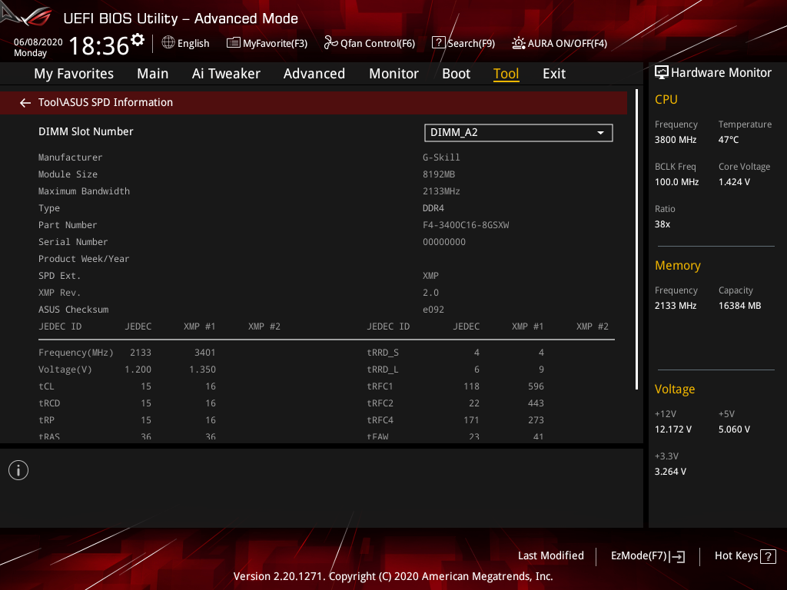Open the Main tab
The image size is (787, 590).
tap(153, 74)
